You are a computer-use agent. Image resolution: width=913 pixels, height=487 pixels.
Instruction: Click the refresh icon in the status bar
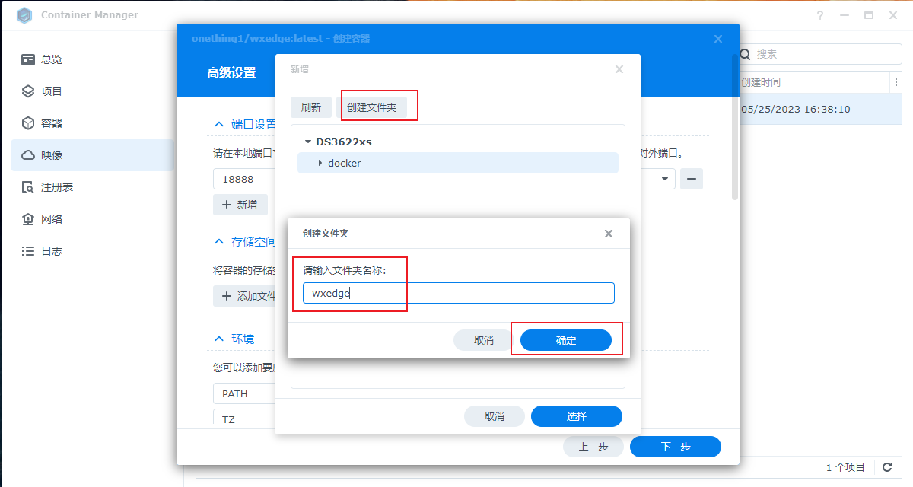coord(887,467)
